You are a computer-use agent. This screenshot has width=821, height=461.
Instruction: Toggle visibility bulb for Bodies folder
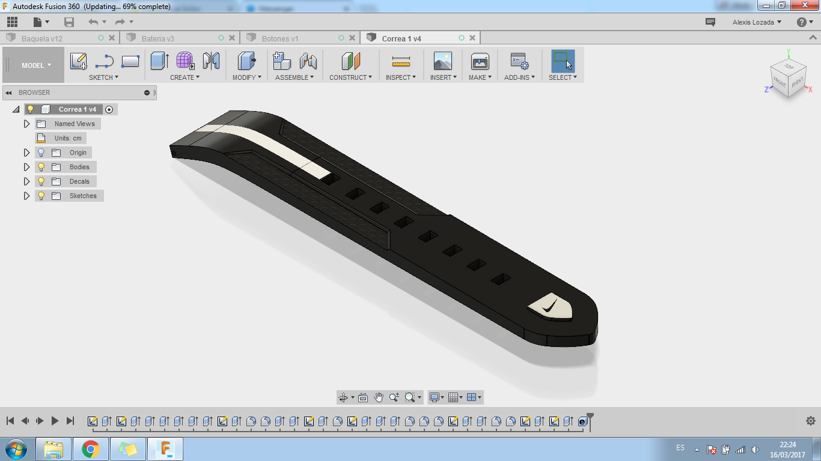click(x=41, y=167)
